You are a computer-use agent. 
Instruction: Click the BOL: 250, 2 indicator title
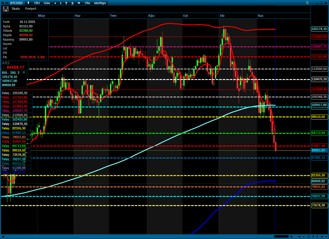pyautogui.click(x=11, y=73)
